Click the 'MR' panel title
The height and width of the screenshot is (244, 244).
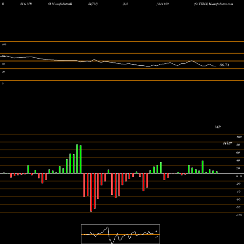coord(218,127)
